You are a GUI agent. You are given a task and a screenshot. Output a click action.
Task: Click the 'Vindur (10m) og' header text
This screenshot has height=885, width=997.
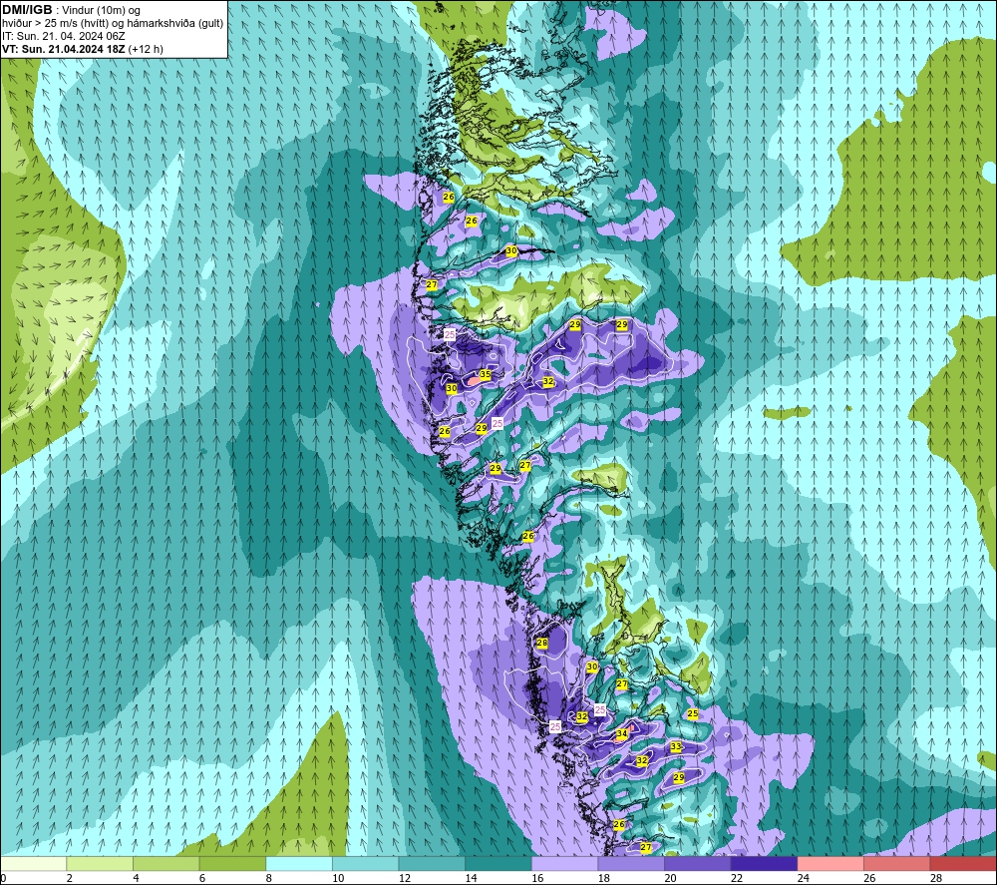coord(101,11)
